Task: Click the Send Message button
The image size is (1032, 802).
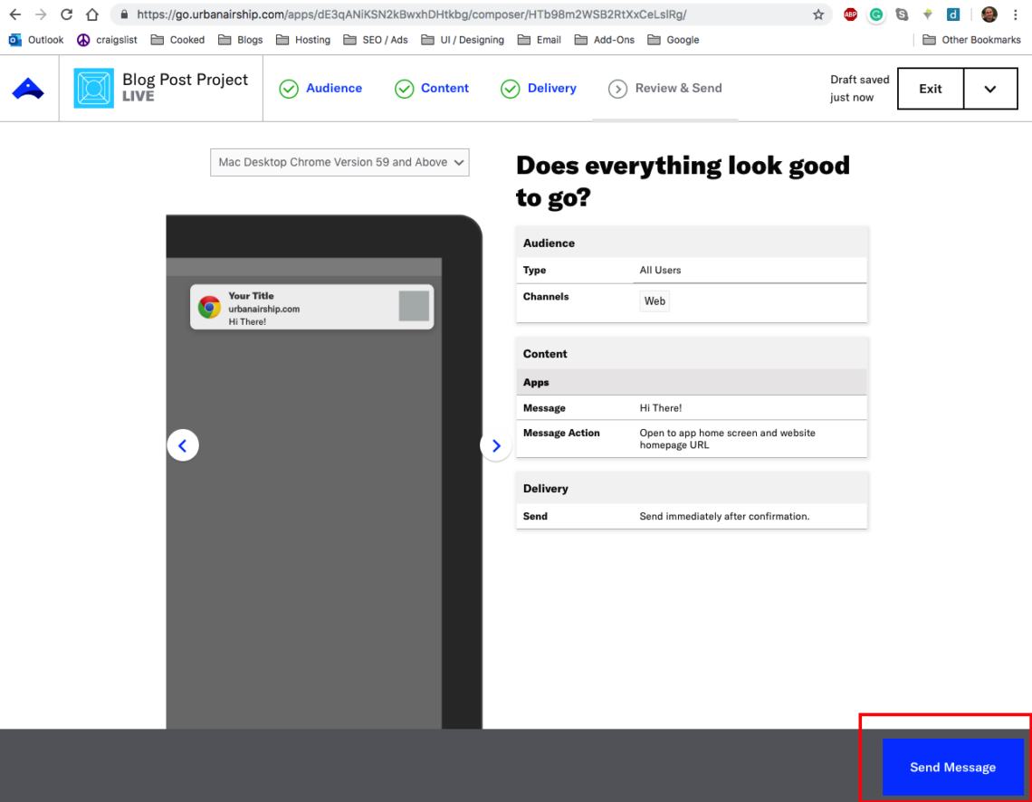Action: tap(953, 767)
